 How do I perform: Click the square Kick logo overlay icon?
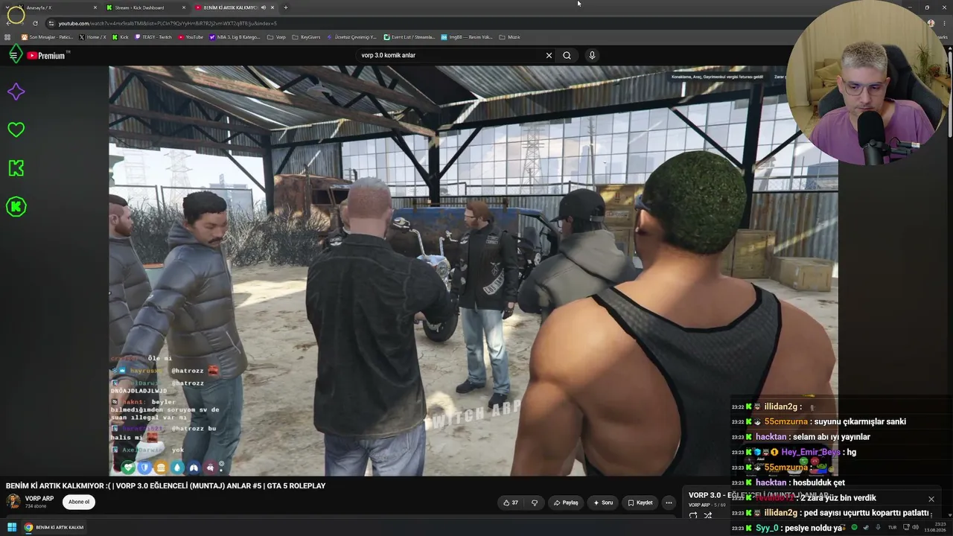pyautogui.click(x=16, y=168)
